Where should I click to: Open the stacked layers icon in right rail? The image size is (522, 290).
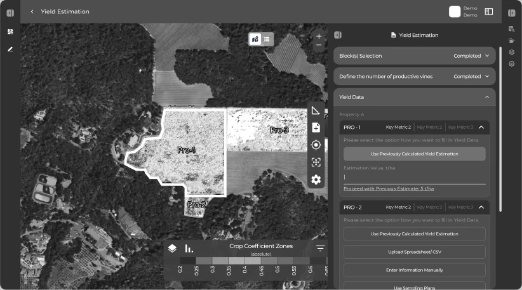point(512,52)
